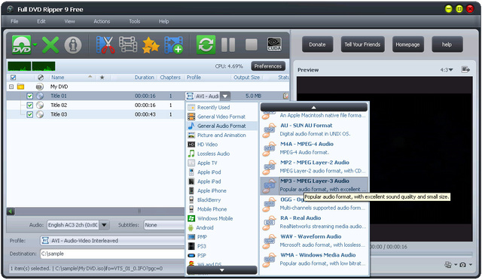Click the Homepage button
The width and height of the screenshot is (482, 280).
click(x=407, y=44)
